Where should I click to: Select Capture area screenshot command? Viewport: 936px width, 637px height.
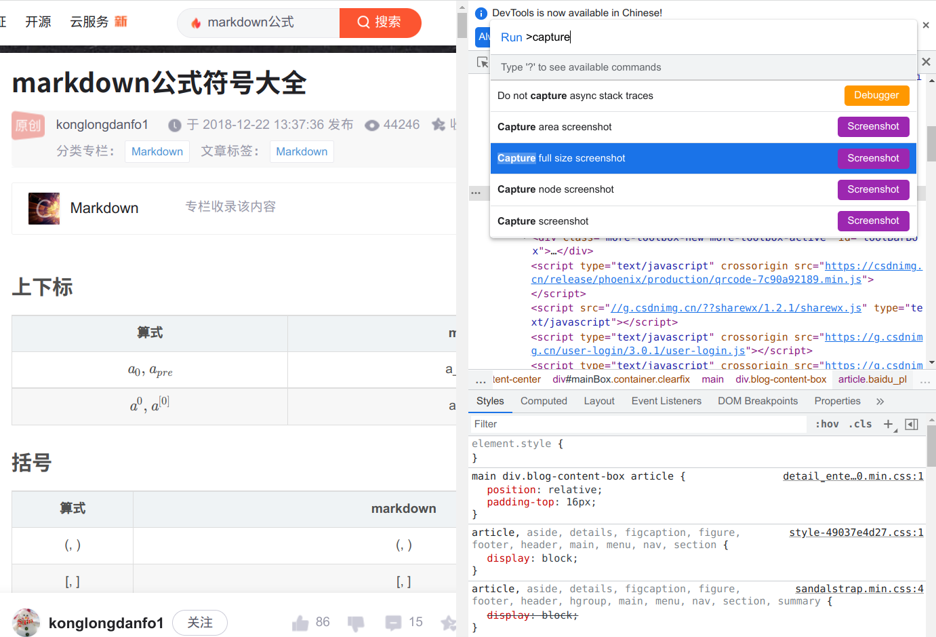point(703,127)
